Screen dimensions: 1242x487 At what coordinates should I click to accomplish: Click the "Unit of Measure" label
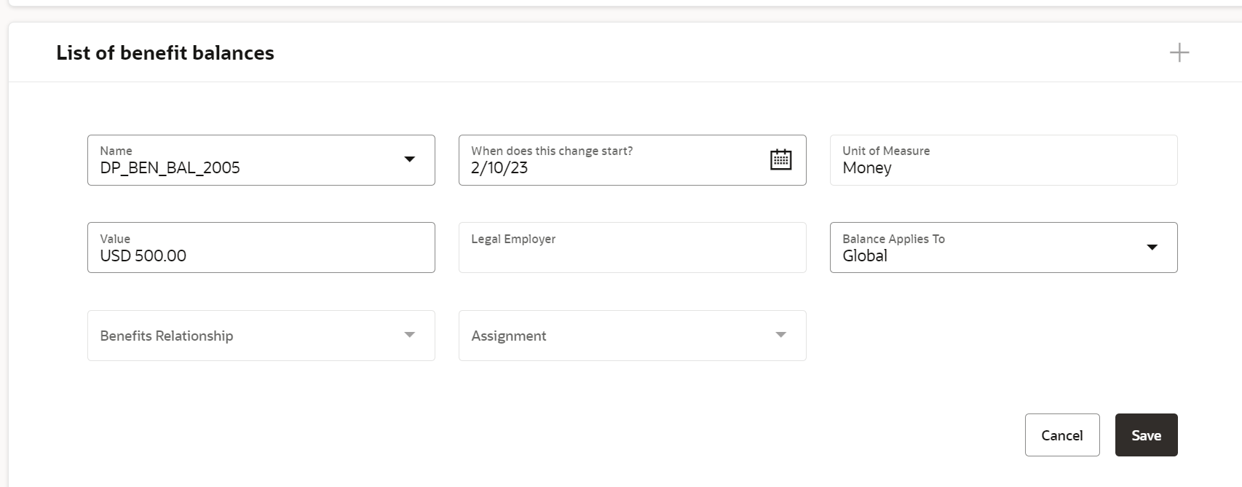(886, 151)
